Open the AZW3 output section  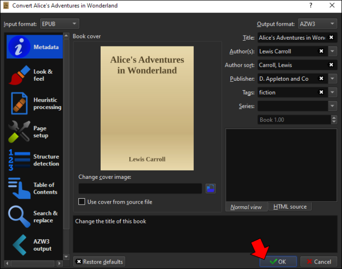tap(35, 245)
